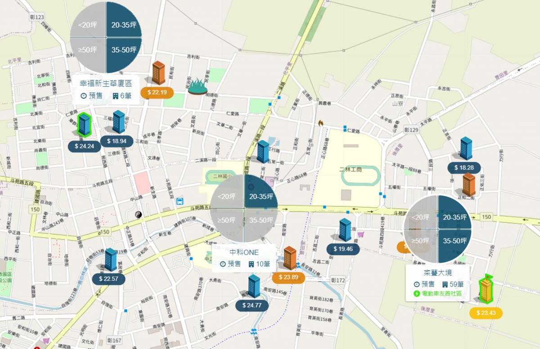Select 35-50坪 segment in 中科ONE pie
Screen dimensions: 540x349
(x=261, y=221)
